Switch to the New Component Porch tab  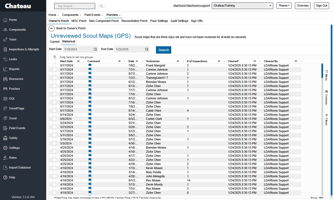click(104, 21)
